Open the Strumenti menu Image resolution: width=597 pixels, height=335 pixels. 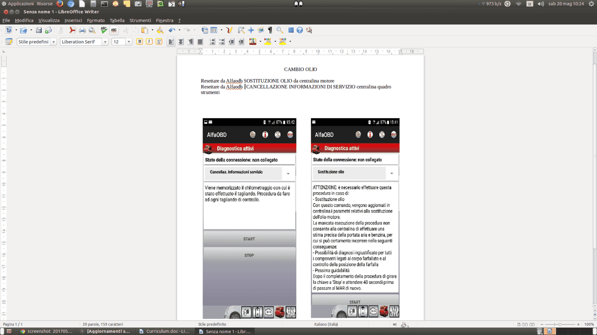coord(140,20)
